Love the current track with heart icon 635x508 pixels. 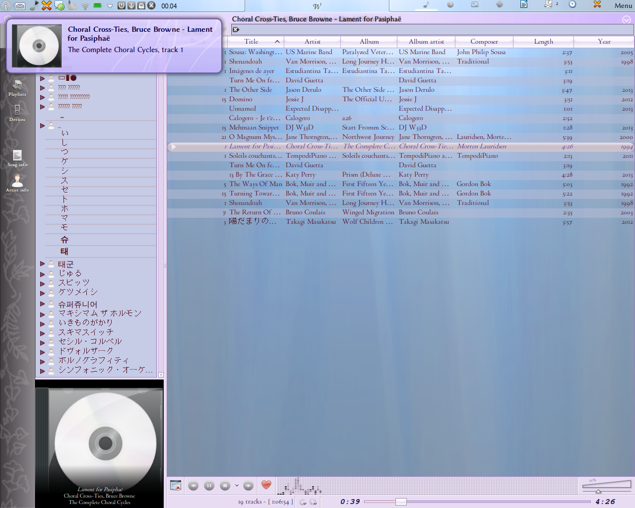point(266,485)
